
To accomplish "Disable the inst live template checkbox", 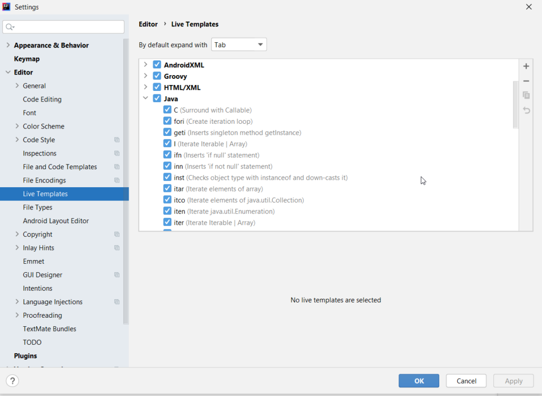I will (168, 178).
